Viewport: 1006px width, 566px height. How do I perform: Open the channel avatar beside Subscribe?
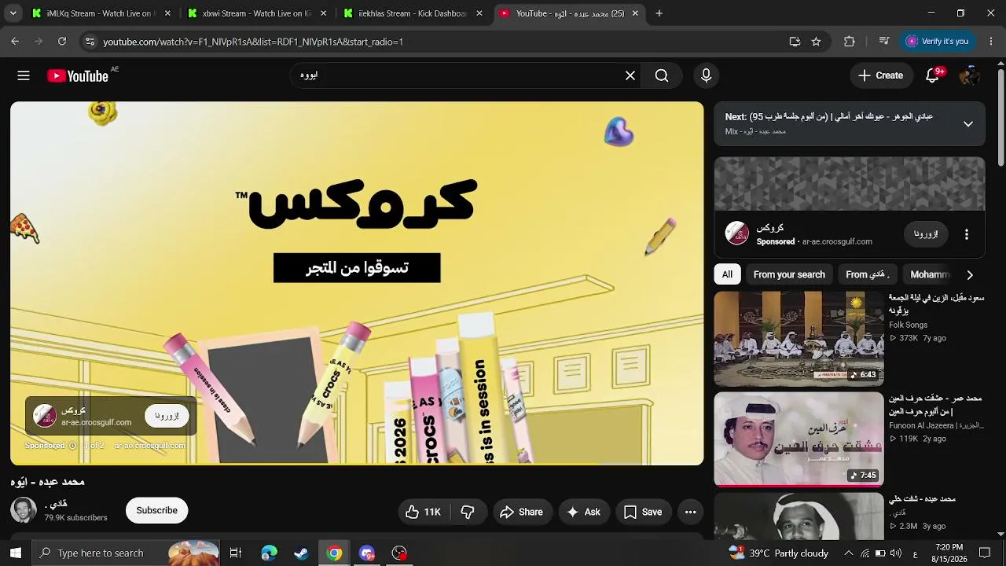24,510
